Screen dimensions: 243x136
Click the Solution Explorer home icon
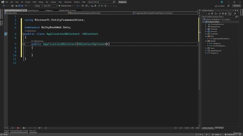coord(209,14)
